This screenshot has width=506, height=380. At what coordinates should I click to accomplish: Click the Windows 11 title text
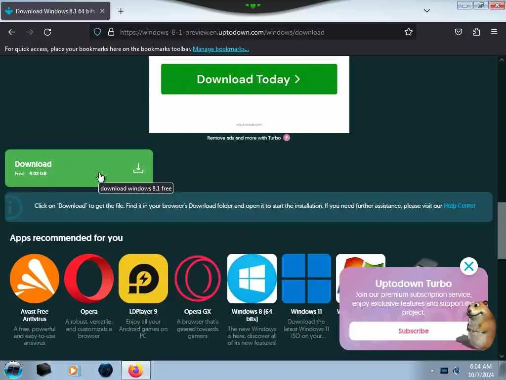click(x=306, y=312)
